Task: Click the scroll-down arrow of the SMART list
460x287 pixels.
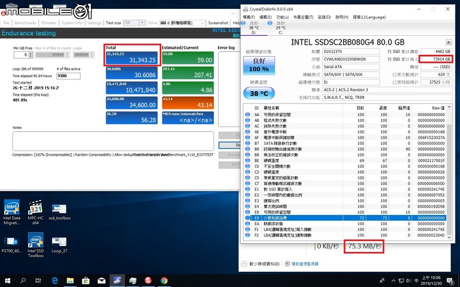Action: pyautogui.click(x=449, y=238)
